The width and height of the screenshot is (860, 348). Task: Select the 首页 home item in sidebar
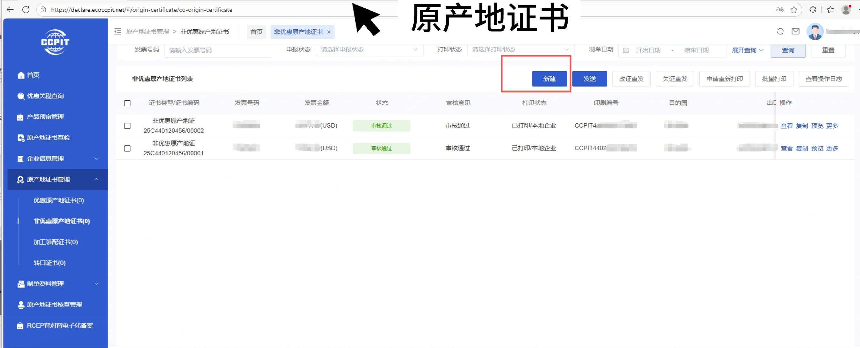pyautogui.click(x=32, y=75)
